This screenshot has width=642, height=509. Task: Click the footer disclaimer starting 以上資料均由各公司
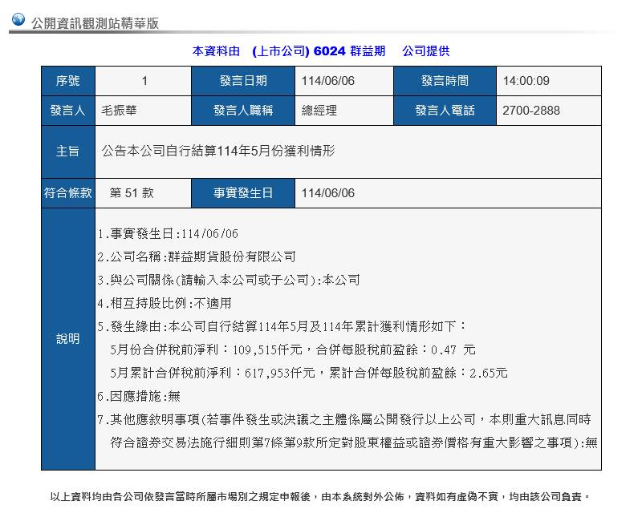tap(320, 497)
